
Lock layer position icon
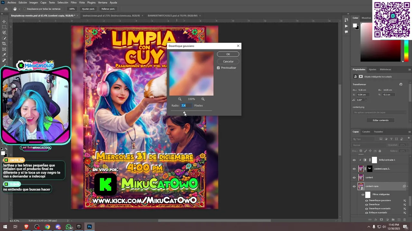[x=370, y=151]
